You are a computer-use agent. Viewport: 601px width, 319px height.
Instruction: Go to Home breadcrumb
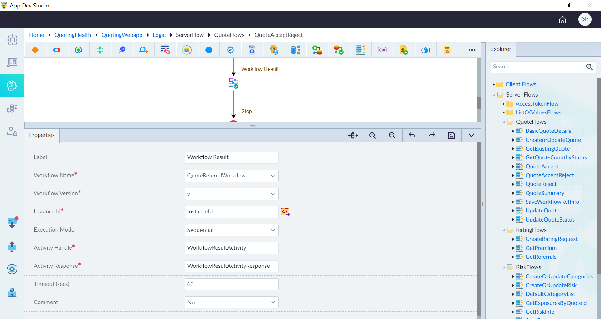coord(37,35)
